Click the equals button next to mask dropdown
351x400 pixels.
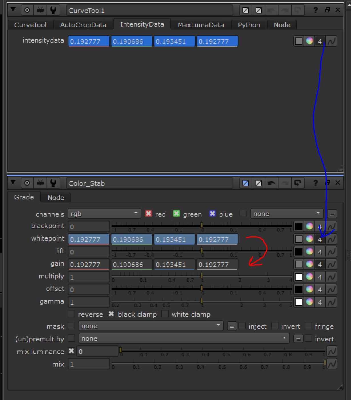232,326
